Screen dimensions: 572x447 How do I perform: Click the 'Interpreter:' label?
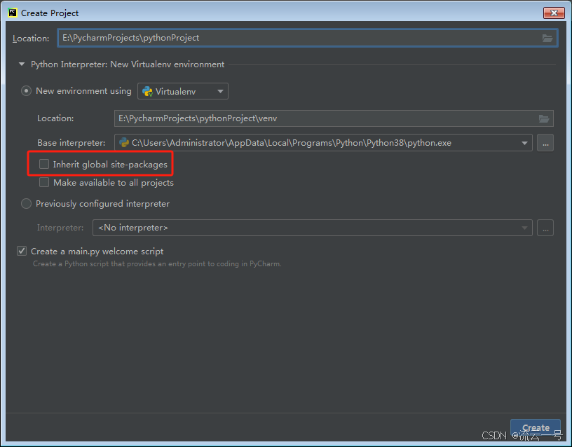pyautogui.click(x=60, y=228)
